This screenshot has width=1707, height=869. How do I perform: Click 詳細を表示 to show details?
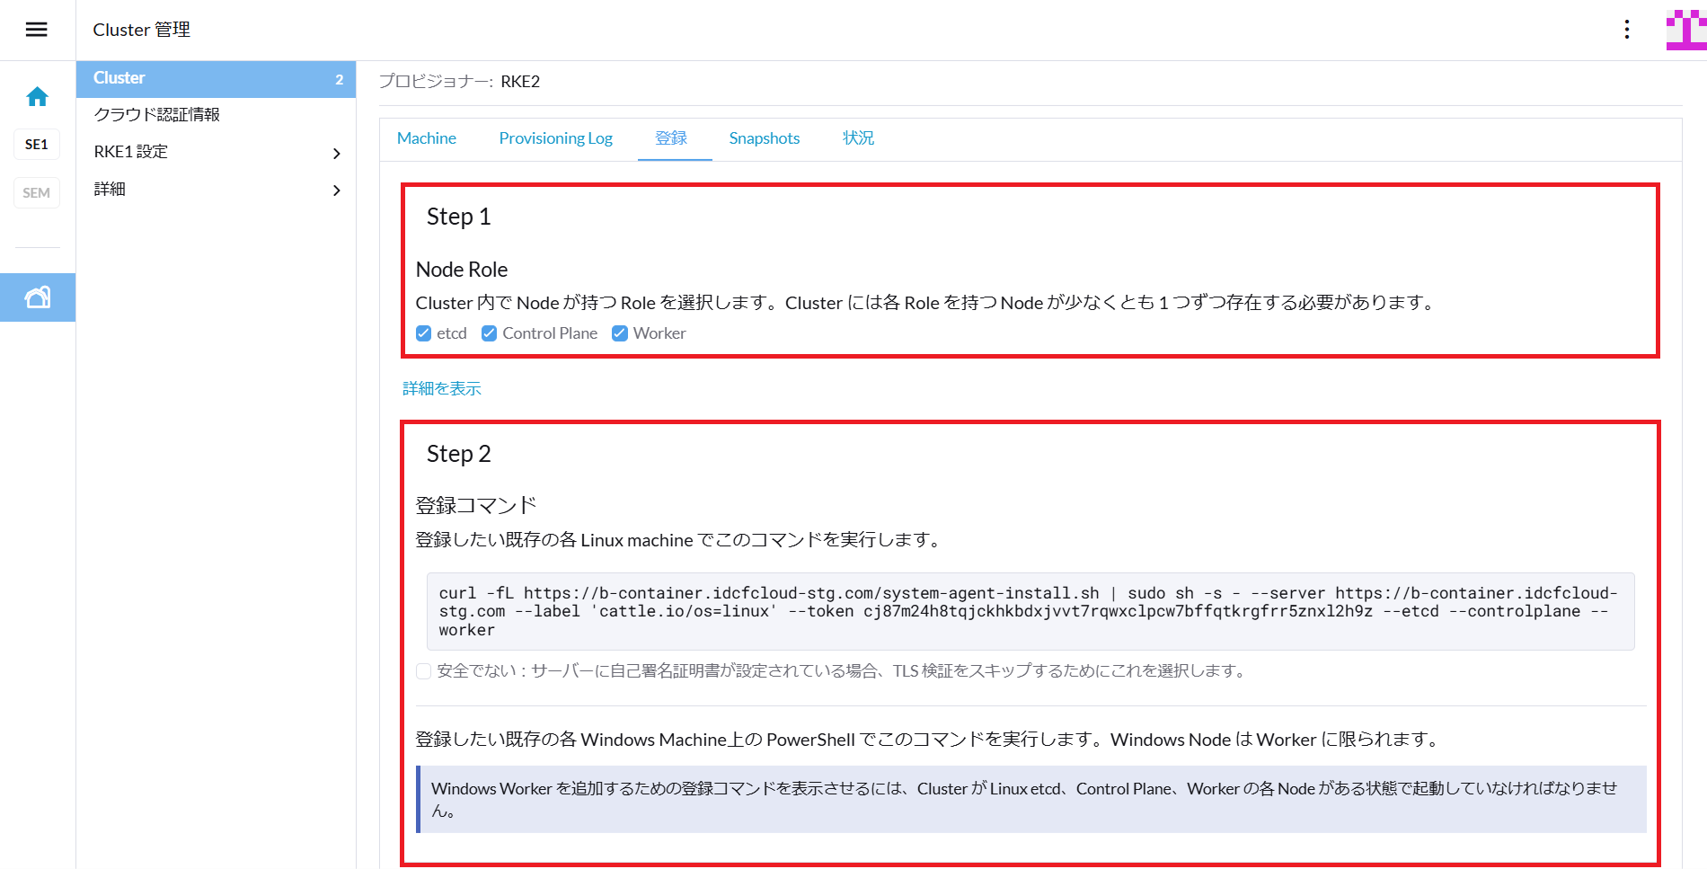[442, 388]
